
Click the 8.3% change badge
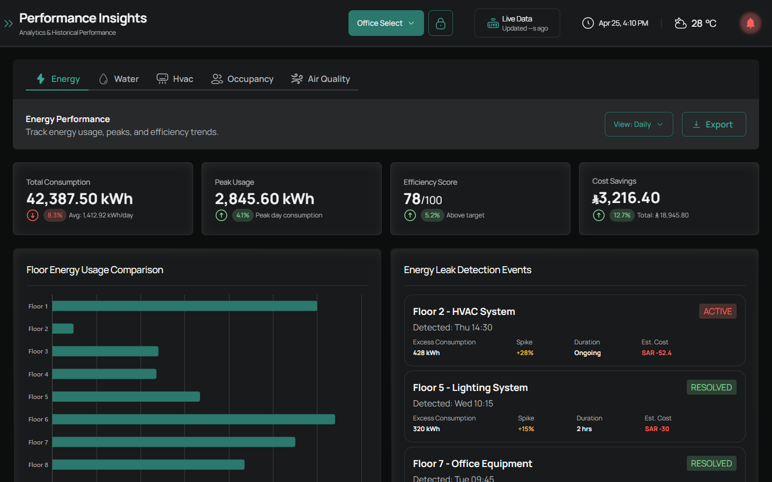coord(55,215)
